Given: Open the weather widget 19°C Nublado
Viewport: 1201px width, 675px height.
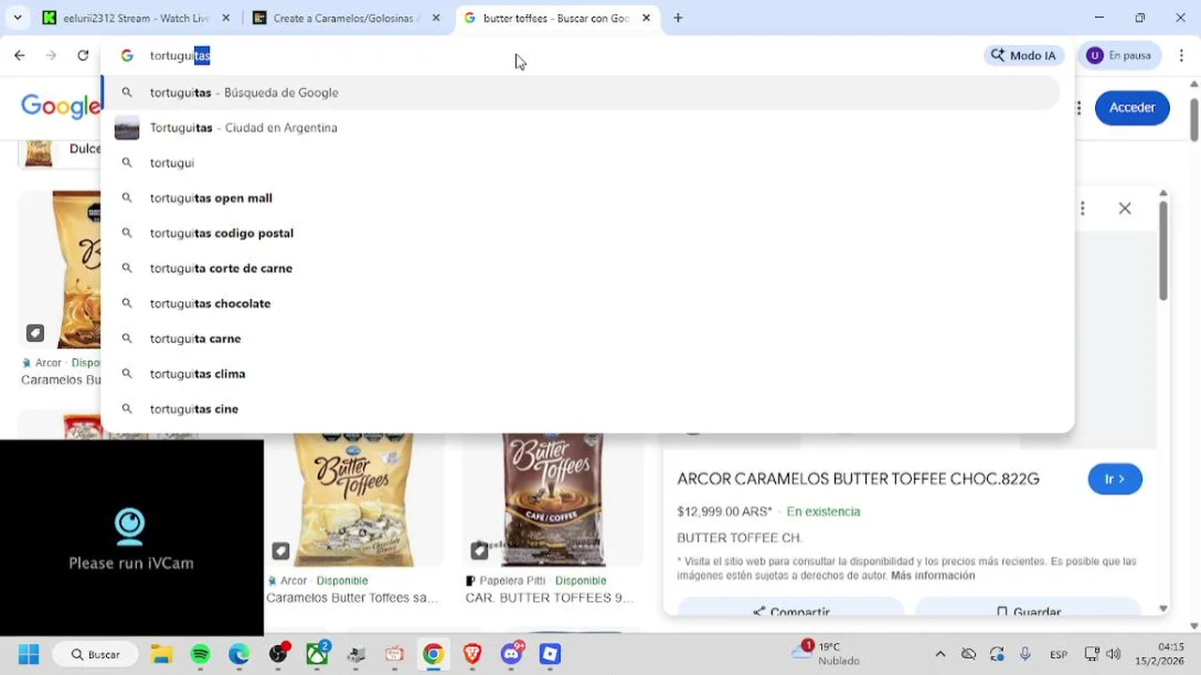Looking at the screenshot, I should pyautogui.click(x=826, y=653).
